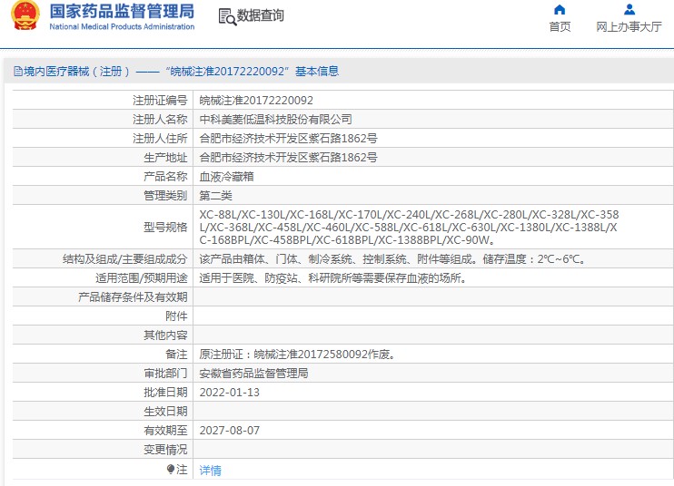Click the model list starting with XC-88L

coord(409,228)
